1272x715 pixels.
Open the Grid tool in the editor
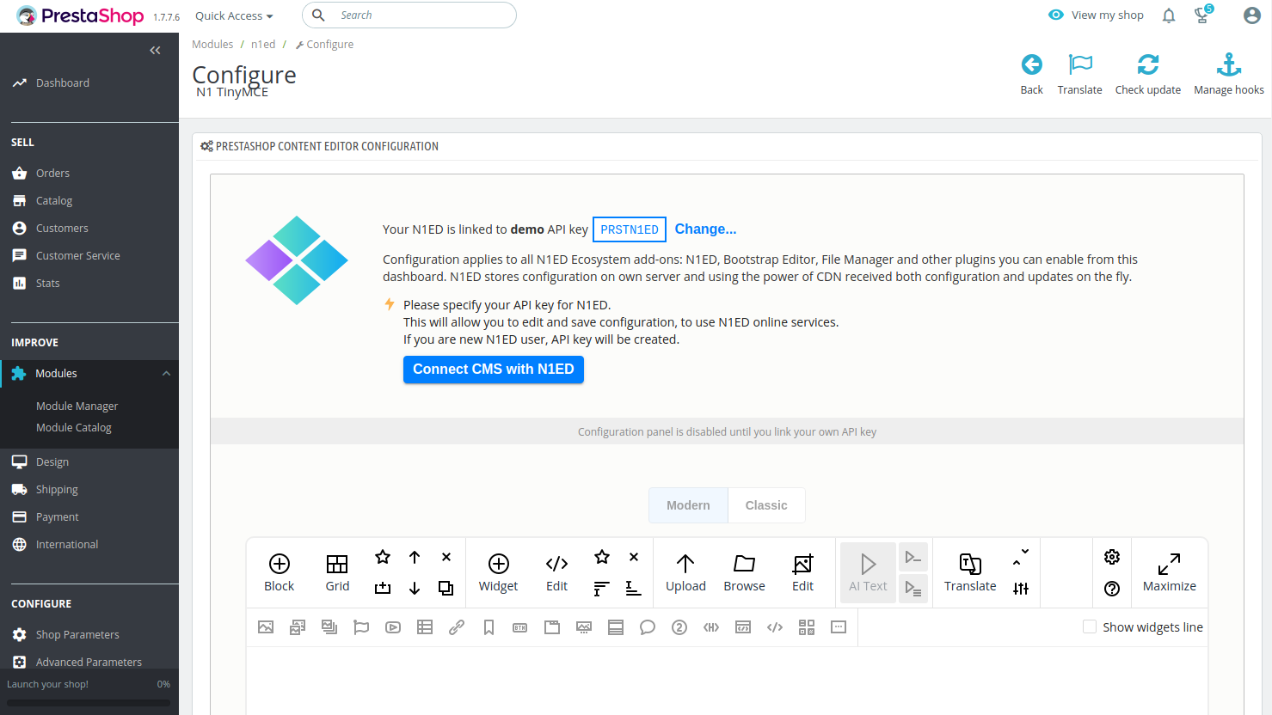(337, 573)
